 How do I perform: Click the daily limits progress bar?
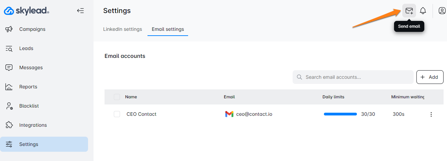coord(340,114)
